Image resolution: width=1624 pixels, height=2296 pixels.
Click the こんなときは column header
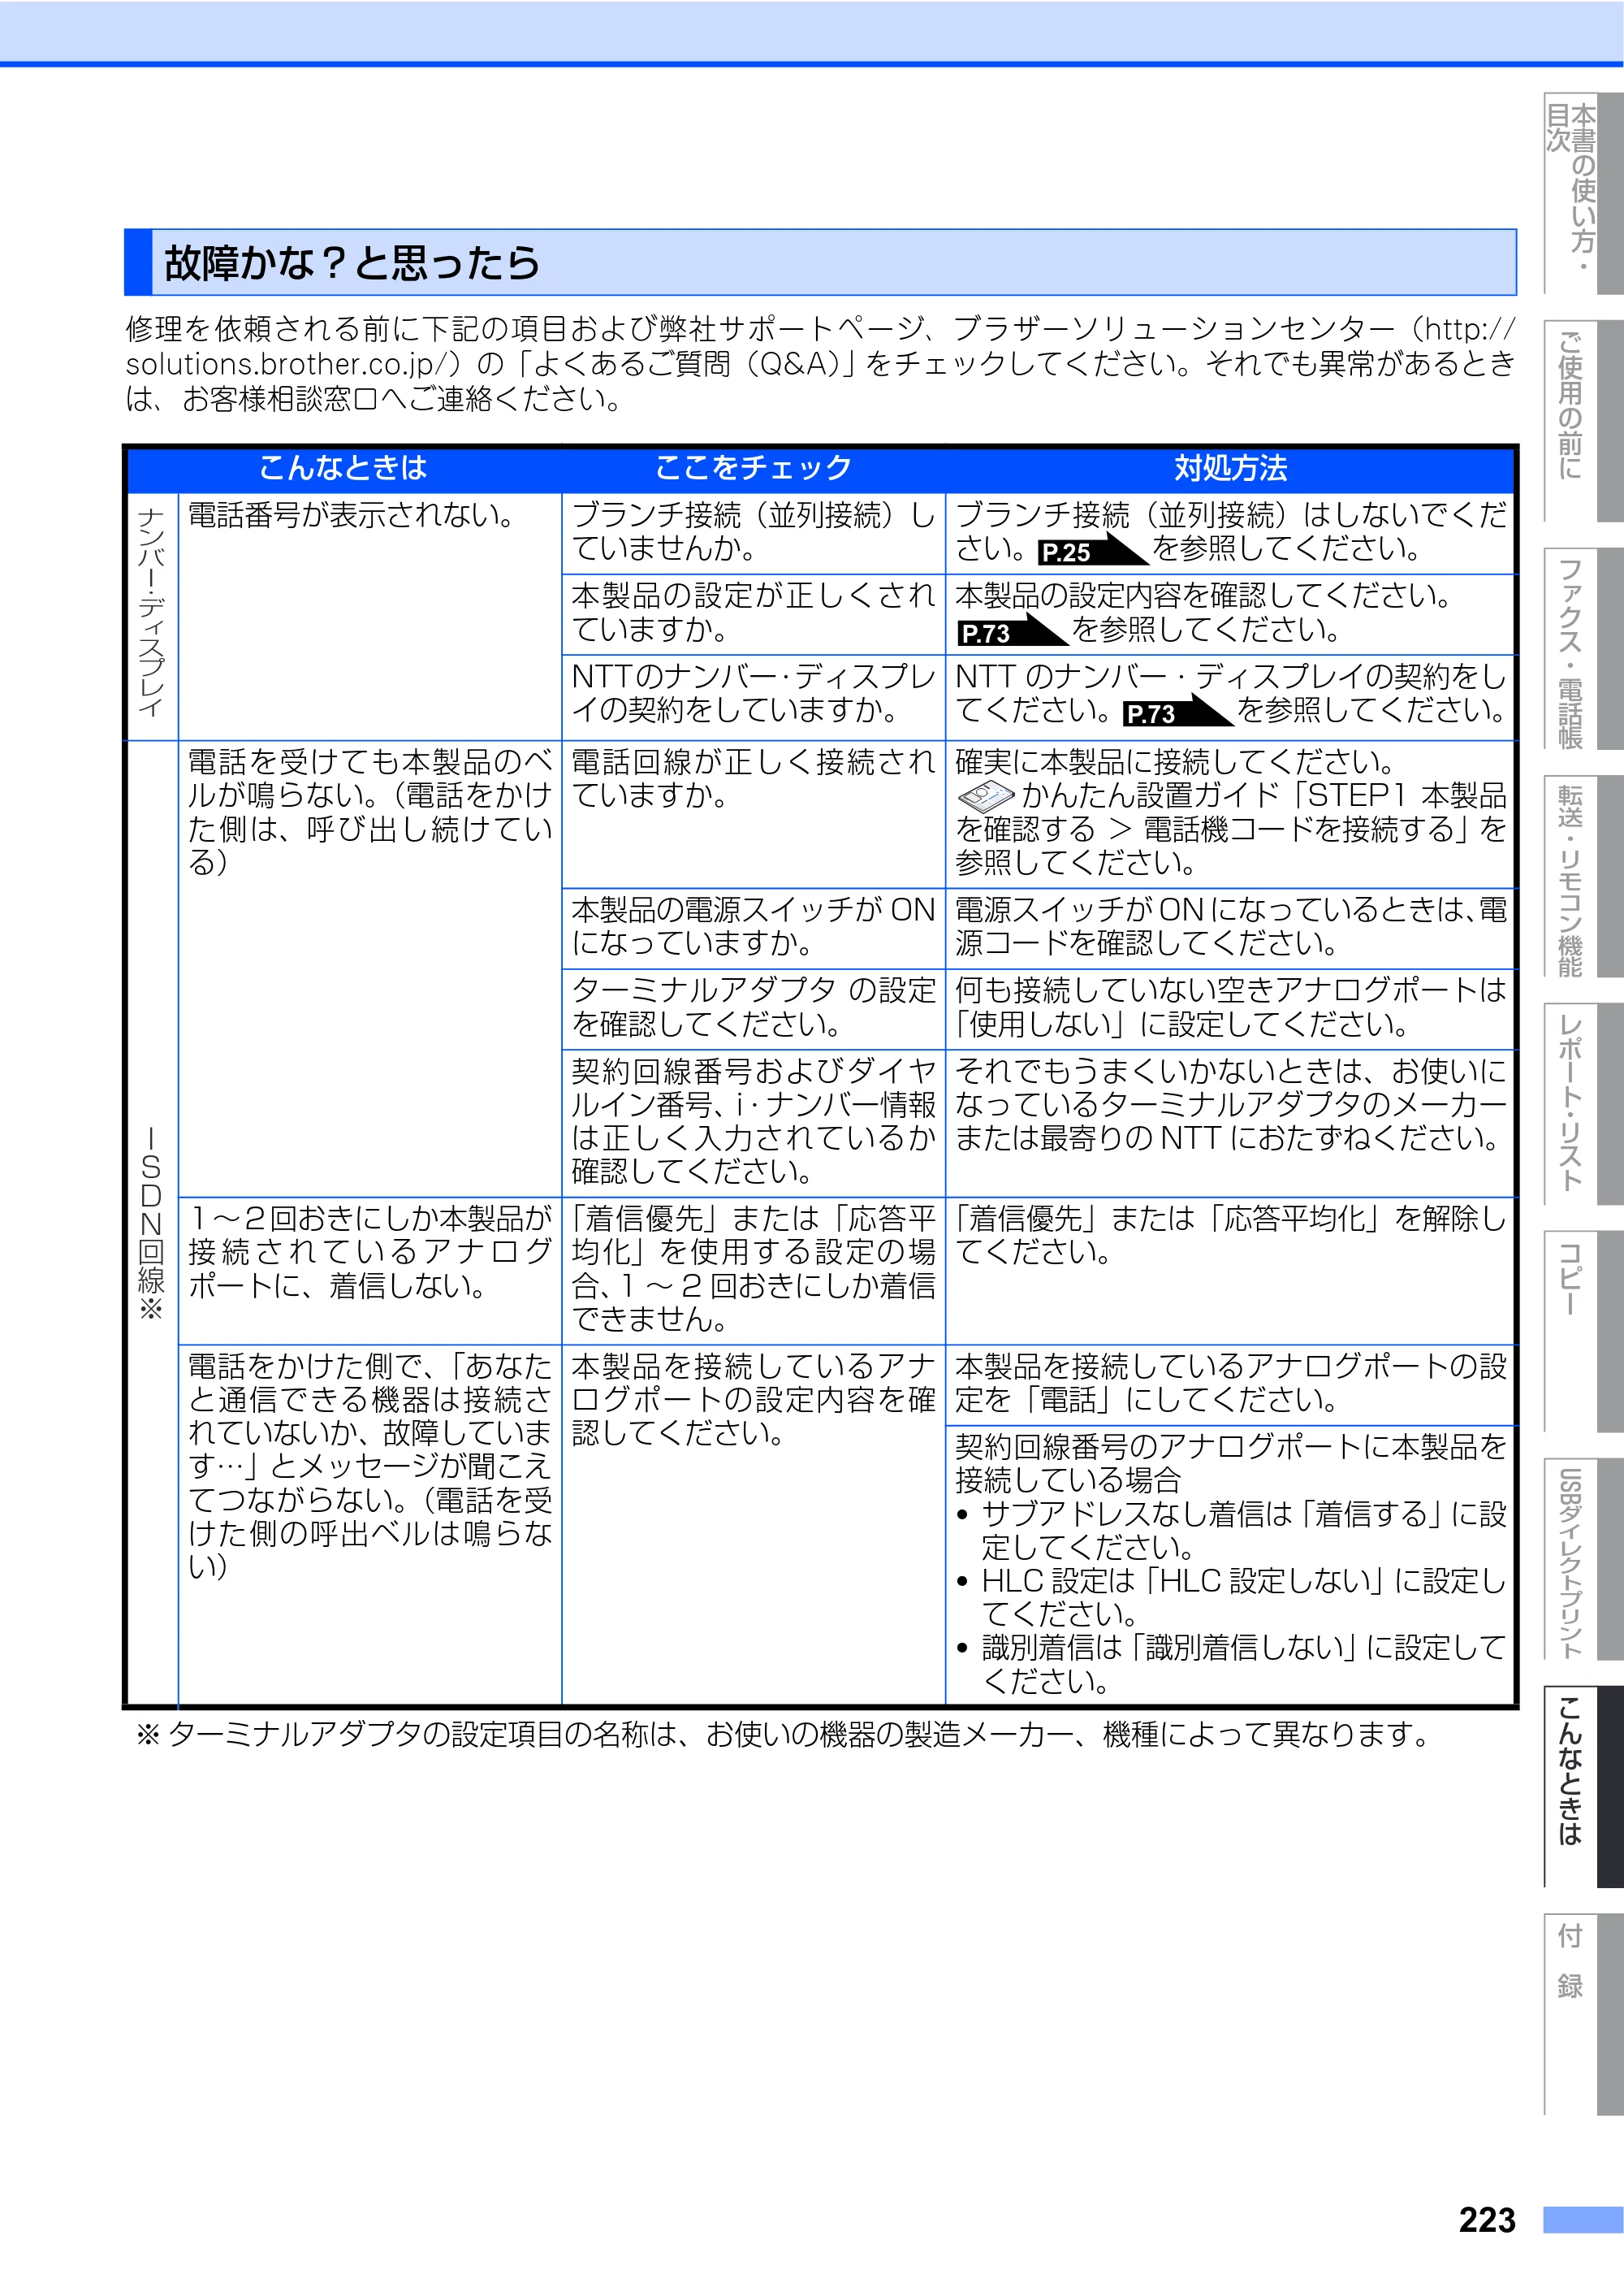[x=343, y=467]
